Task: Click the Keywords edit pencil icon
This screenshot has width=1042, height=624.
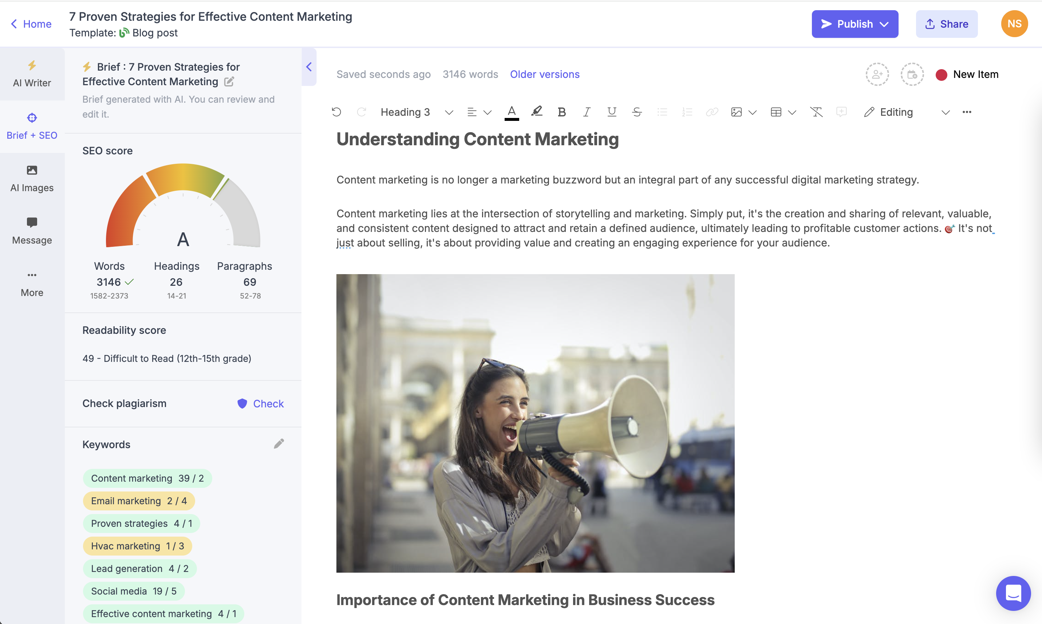Action: click(279, 444)
